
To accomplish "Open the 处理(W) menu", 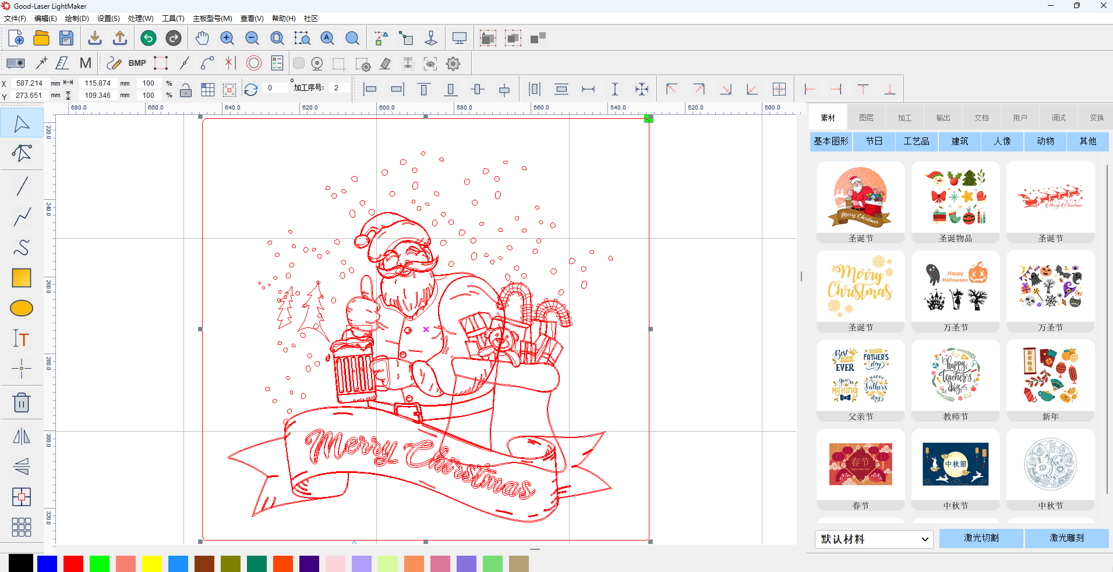I will pos(141,19).
